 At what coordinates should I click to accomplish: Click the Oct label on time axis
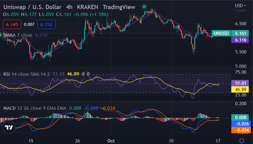111,141
